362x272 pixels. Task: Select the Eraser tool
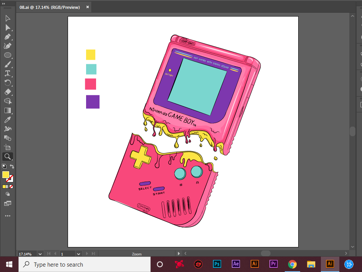[8, 92]
